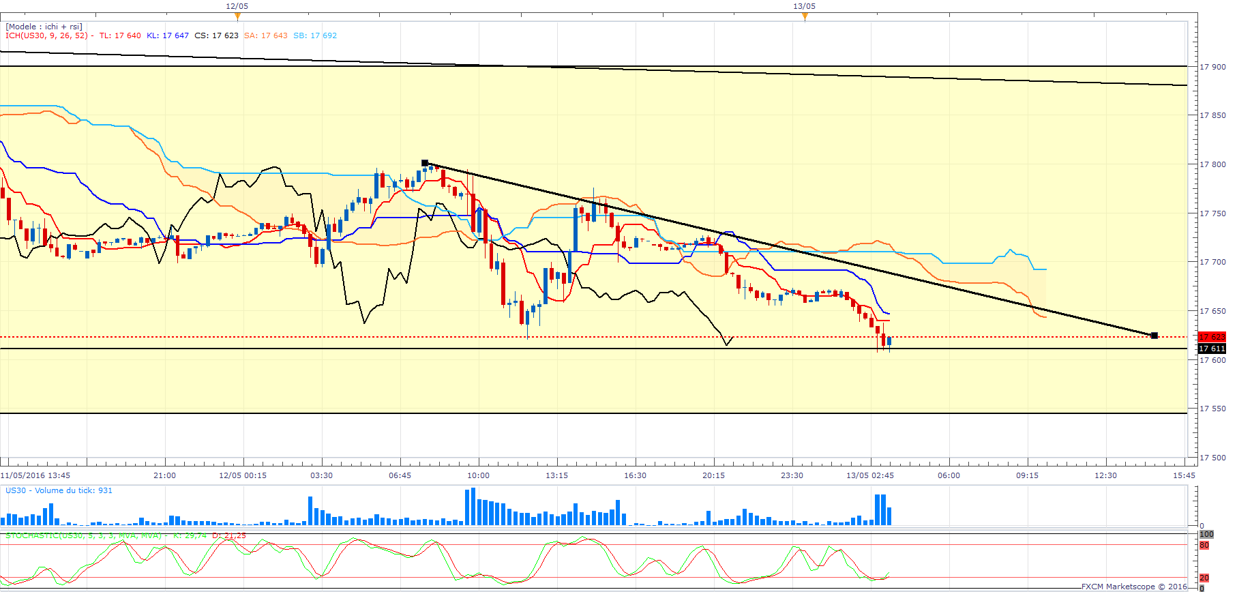Click the '13:15' time axis label
Viewport: 1237px width, 592px height.
pos(557,475)
